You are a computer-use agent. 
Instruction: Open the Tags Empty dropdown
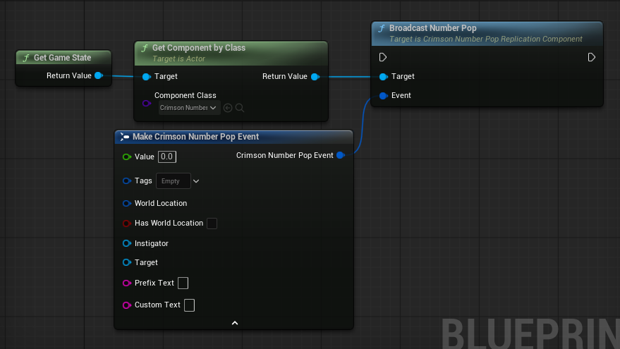[x=174, y=181]
